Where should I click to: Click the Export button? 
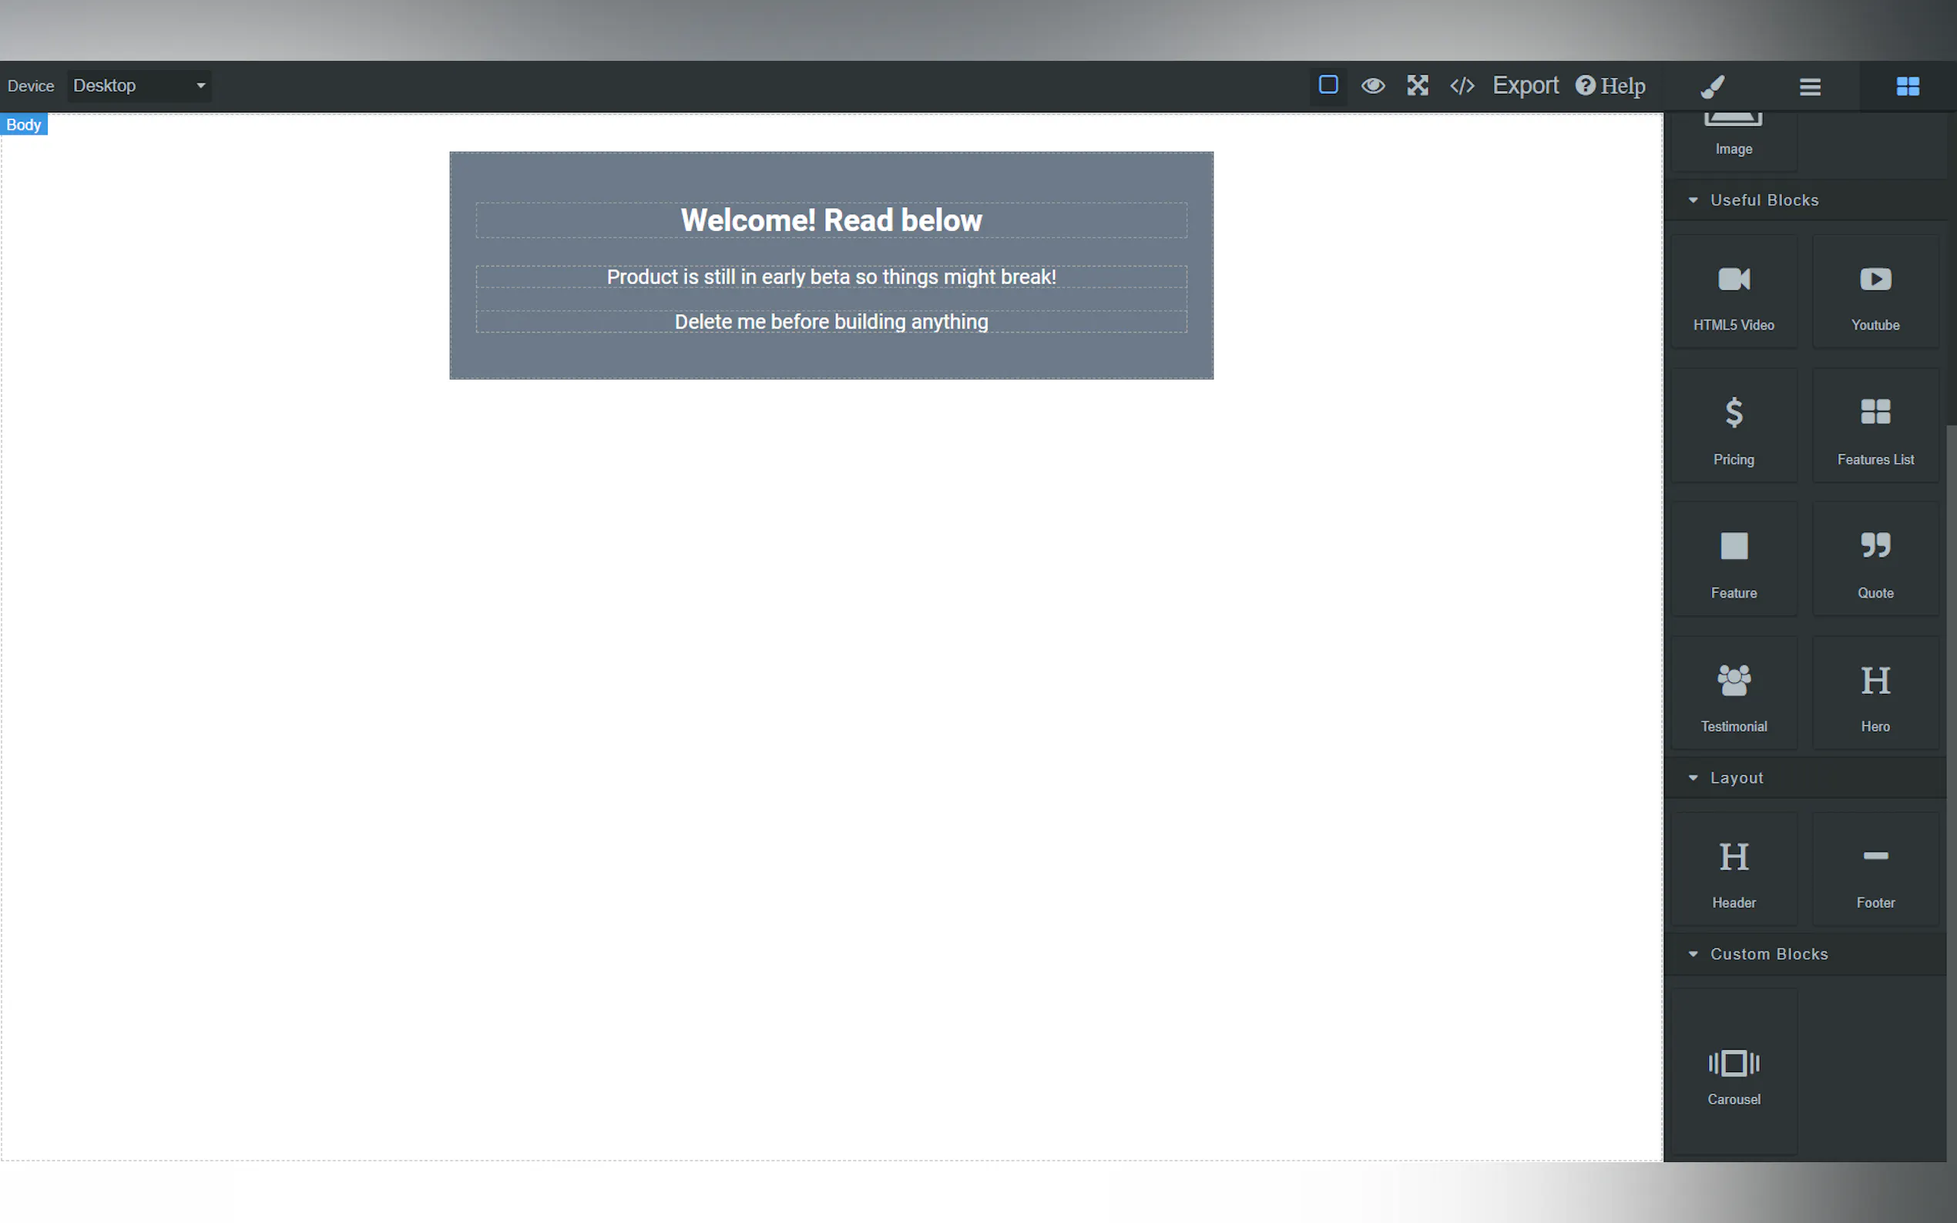click(x=1525, y=85)
